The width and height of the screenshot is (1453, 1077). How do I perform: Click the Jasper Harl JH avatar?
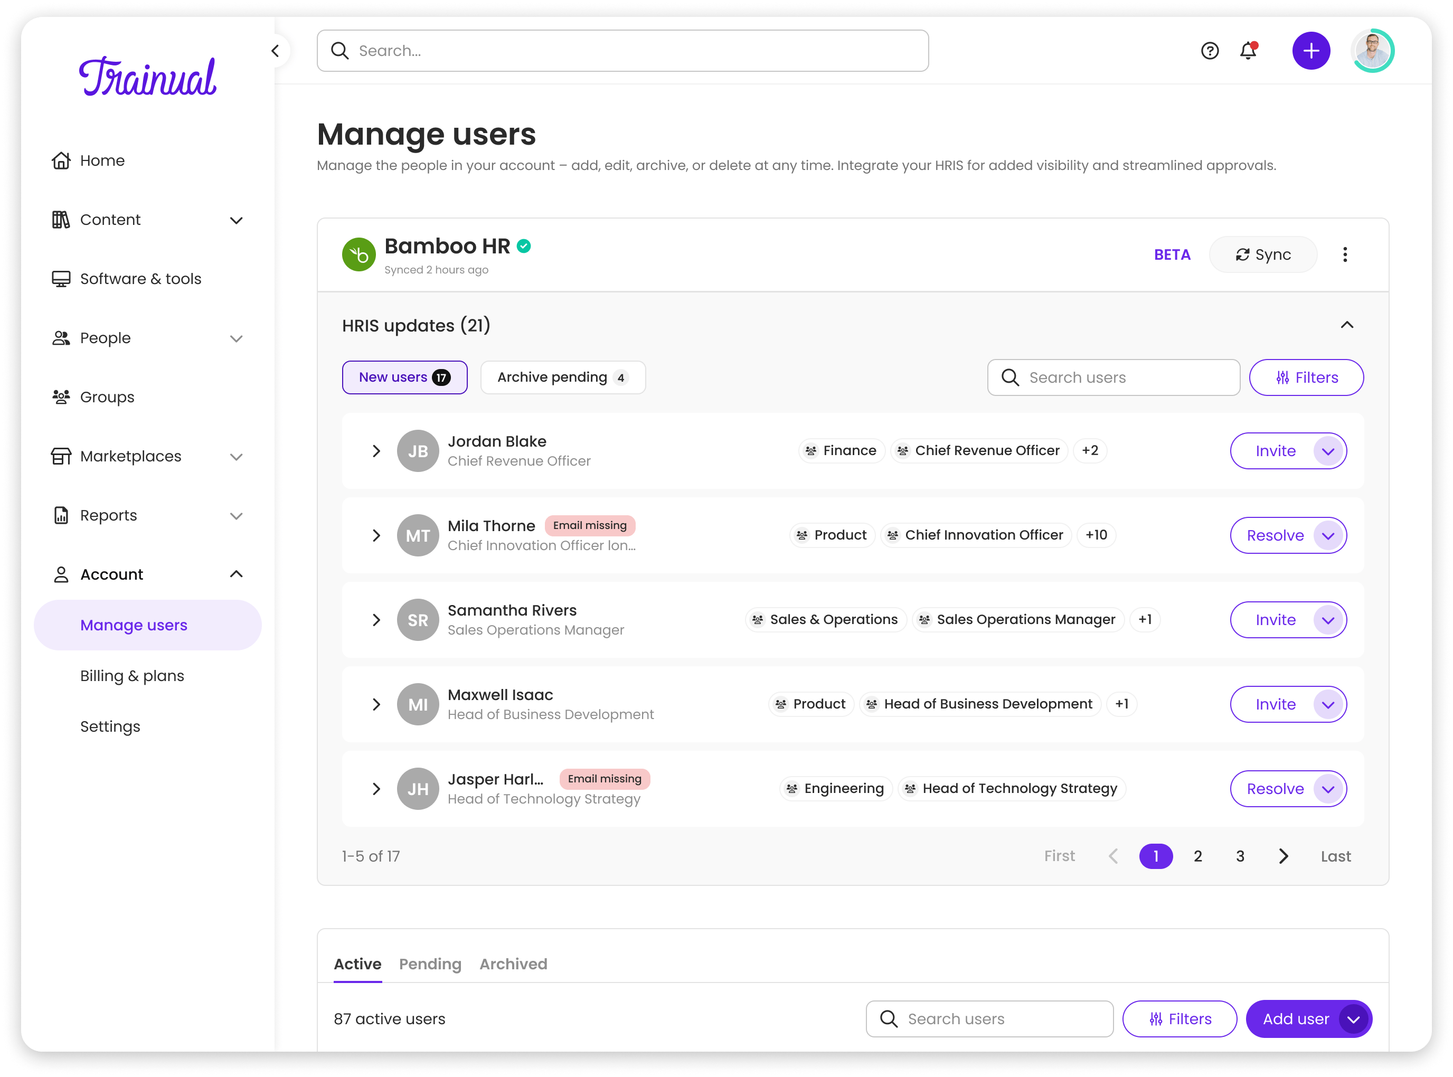(x=418, y=789)
